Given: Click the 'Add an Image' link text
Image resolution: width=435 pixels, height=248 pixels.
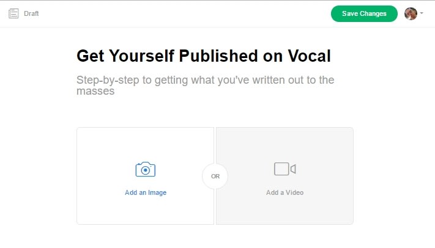Looking at the screenshot, I should [146, 192].
